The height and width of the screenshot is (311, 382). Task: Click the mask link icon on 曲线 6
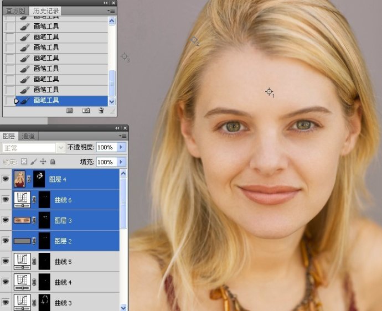[34, 199]
